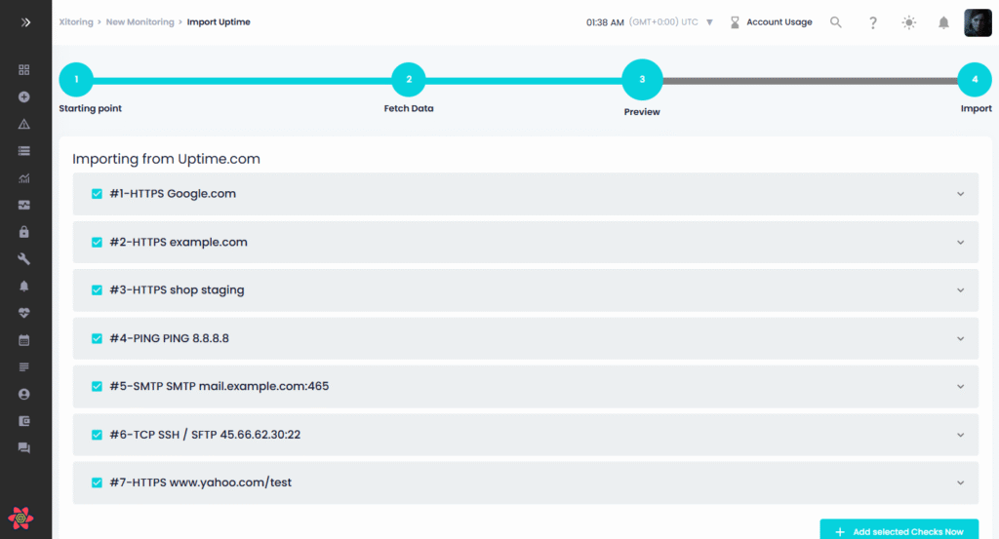Screen dimensions: 999x539
Task: Click the padlock icon in sidebar
Action: pos(24,232)
